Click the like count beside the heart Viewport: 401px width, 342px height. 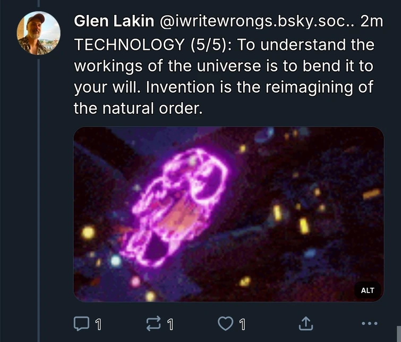point(243,323)
